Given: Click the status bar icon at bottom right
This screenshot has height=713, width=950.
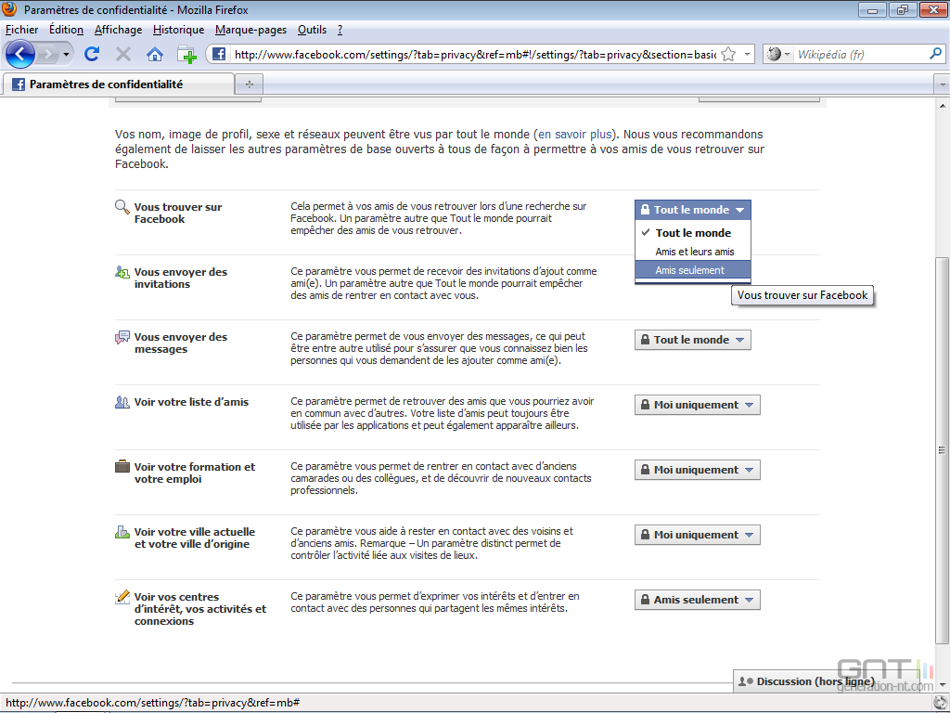Looking at the screenshot, I should coord(940,703).
